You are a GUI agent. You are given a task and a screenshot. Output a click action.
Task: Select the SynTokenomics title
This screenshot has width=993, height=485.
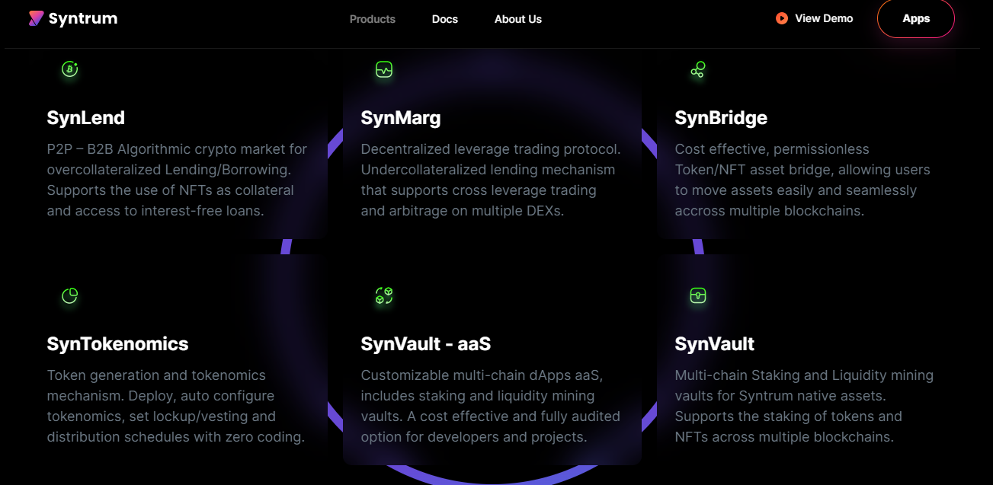tap(117, 344)
